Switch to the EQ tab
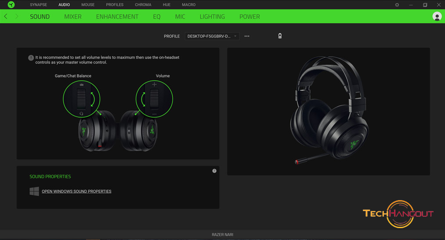The image size is (445, 240). [157, 17]
